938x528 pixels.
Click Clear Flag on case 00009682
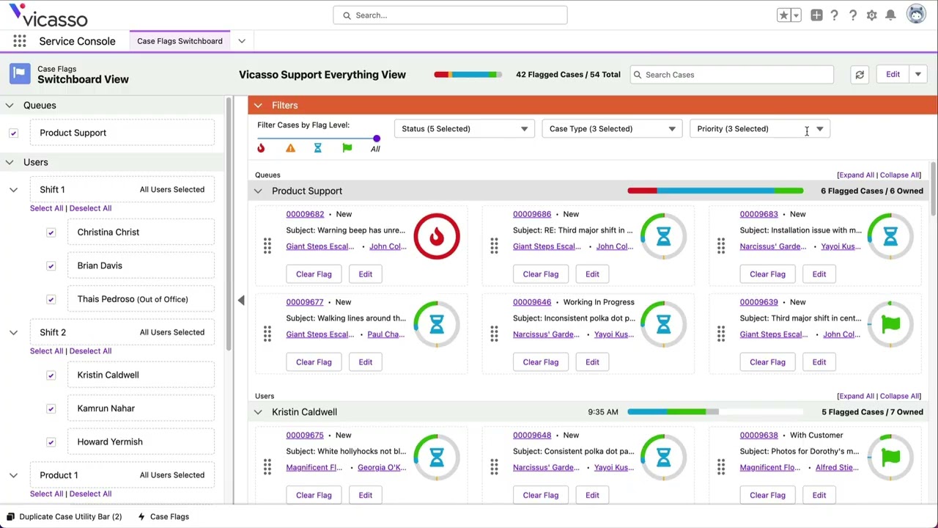[x=314, y=274]
